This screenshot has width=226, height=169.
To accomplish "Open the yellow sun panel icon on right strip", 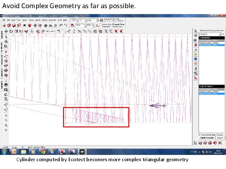I will click(x=196, y=54).
